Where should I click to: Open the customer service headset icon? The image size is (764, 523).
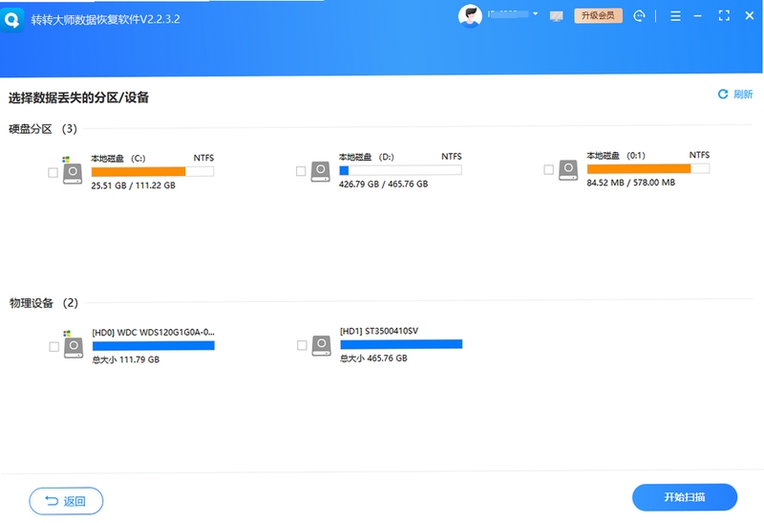[639, 16]
